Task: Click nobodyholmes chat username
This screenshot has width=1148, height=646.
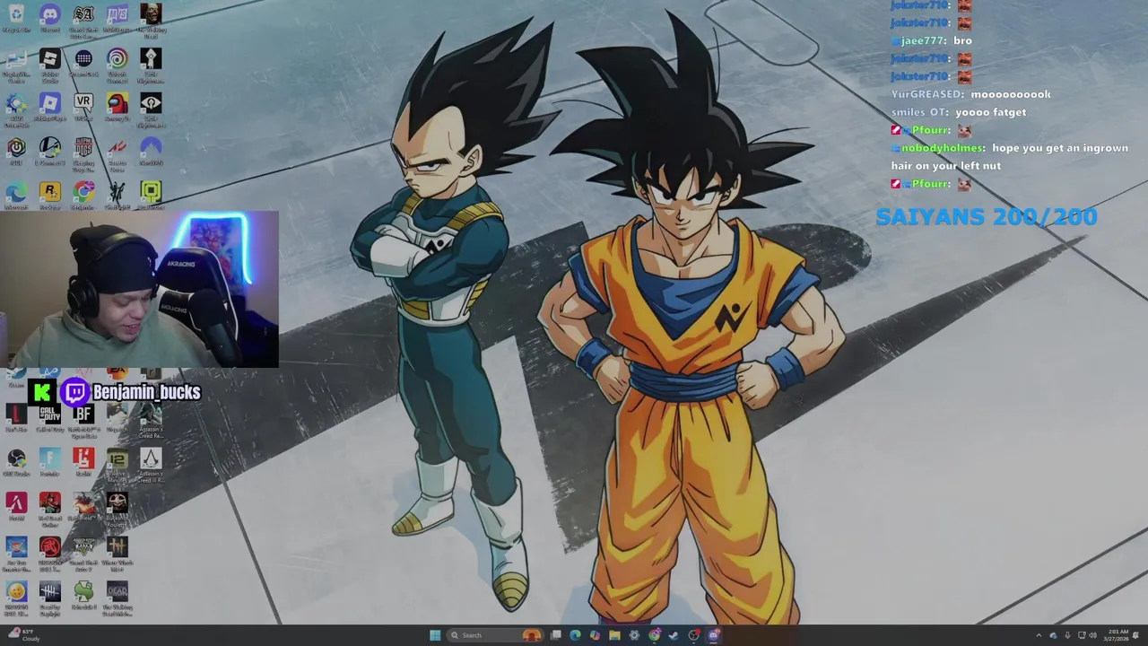Action: [944, 148]
